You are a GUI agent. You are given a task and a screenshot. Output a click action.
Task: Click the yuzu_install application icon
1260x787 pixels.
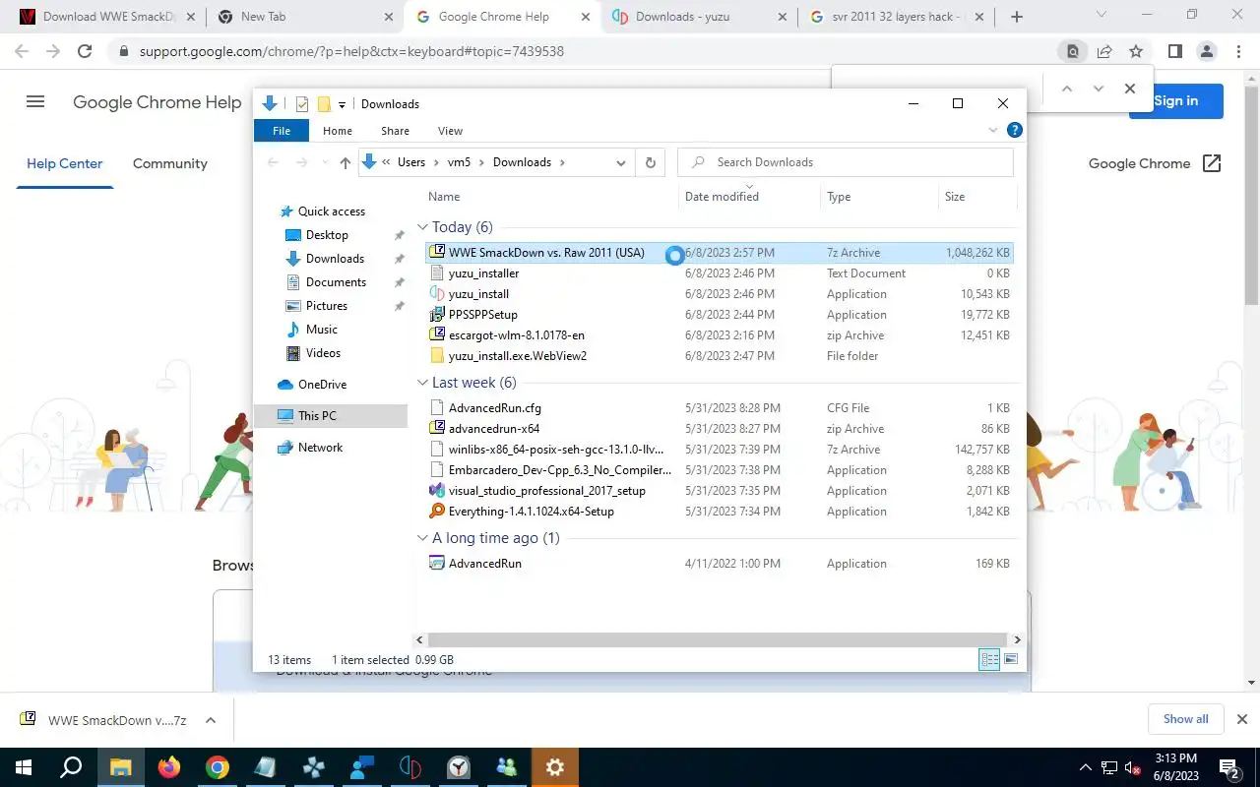click(x=438, y=294)
